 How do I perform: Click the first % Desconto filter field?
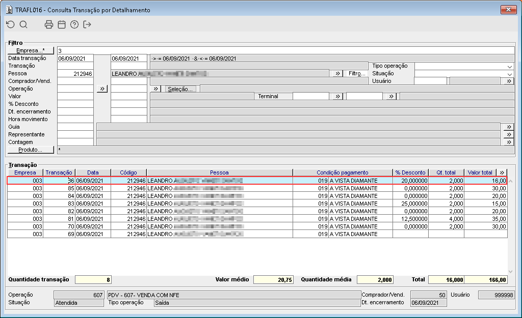click(x=75, y=104)
